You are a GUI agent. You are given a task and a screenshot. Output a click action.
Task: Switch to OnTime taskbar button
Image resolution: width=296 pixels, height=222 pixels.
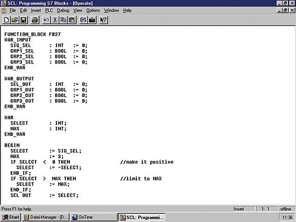coord(93,217)
